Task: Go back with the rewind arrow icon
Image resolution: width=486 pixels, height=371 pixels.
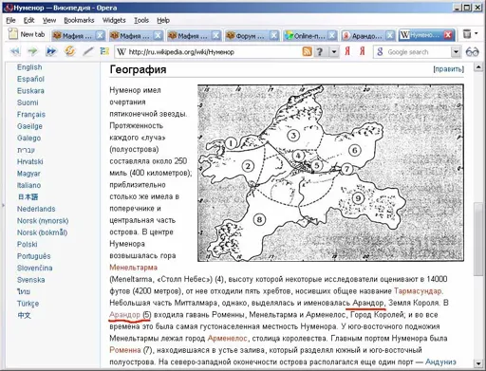Action: [x=15, y=51]
